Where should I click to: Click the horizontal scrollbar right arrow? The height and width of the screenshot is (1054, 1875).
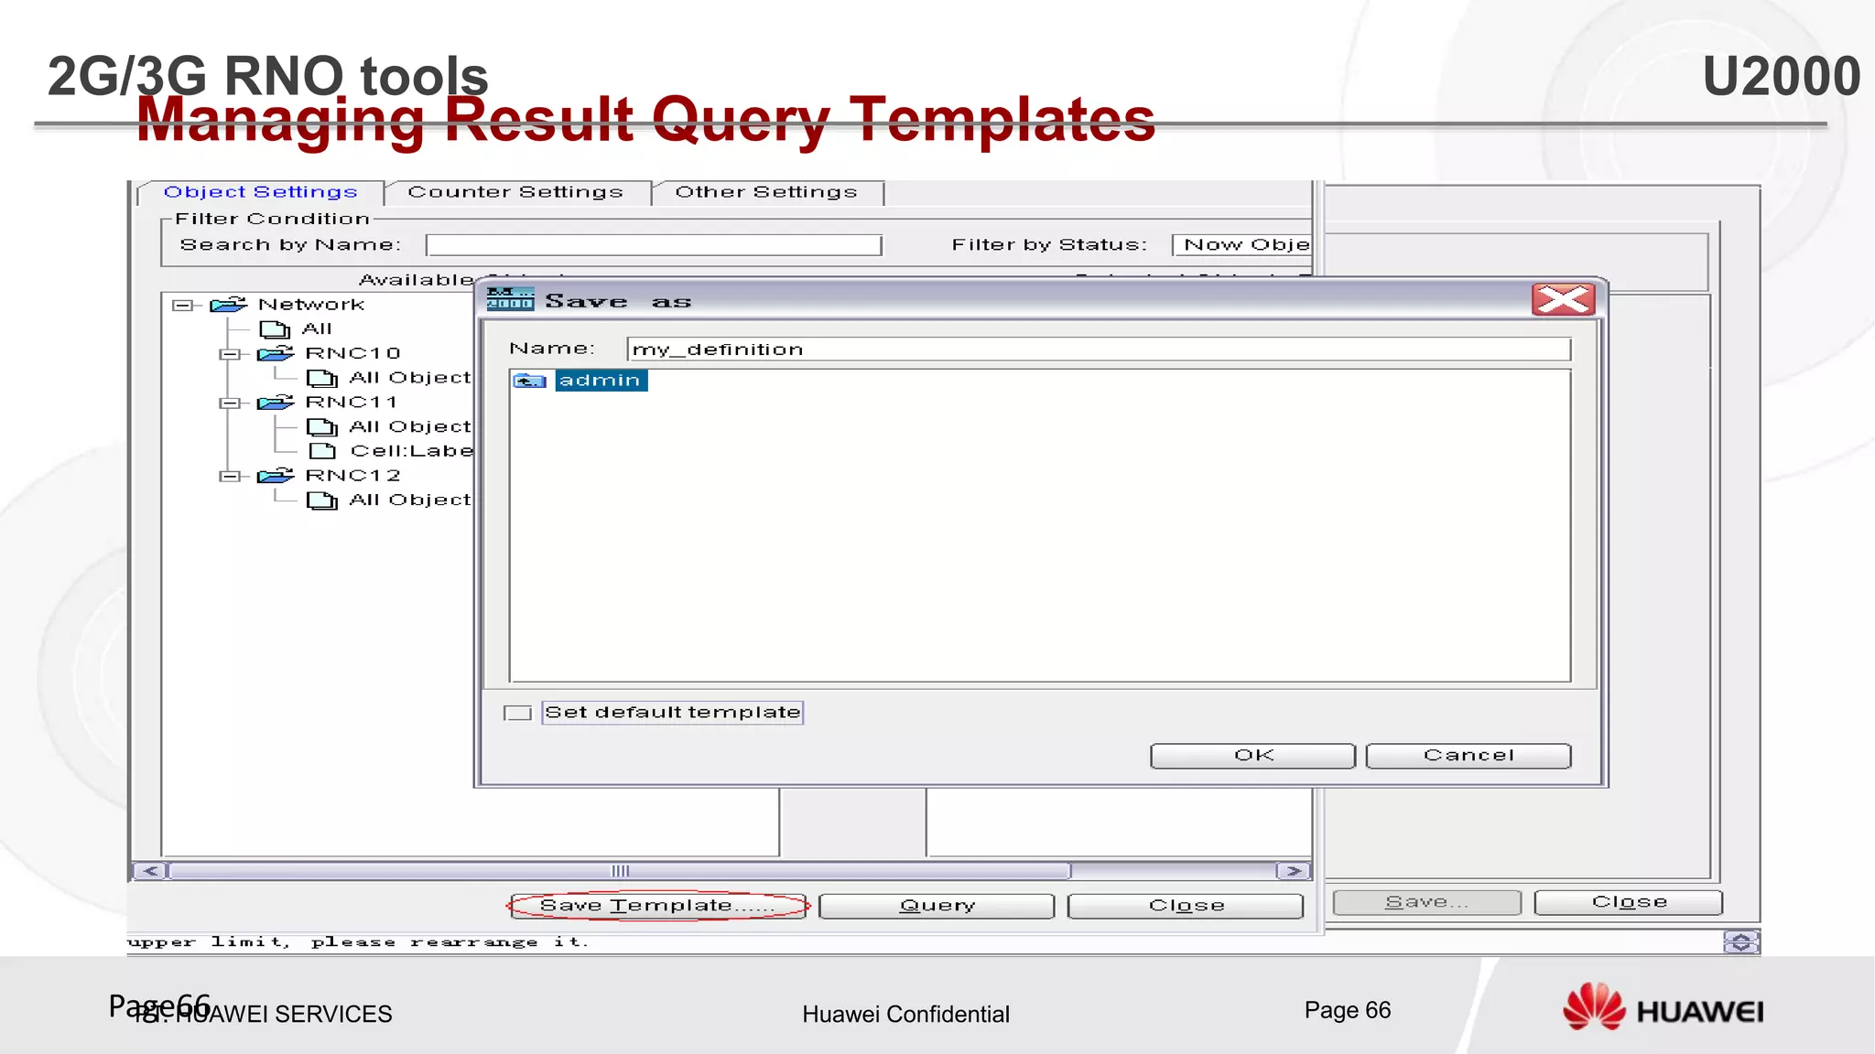click(x=1294, y=871)
